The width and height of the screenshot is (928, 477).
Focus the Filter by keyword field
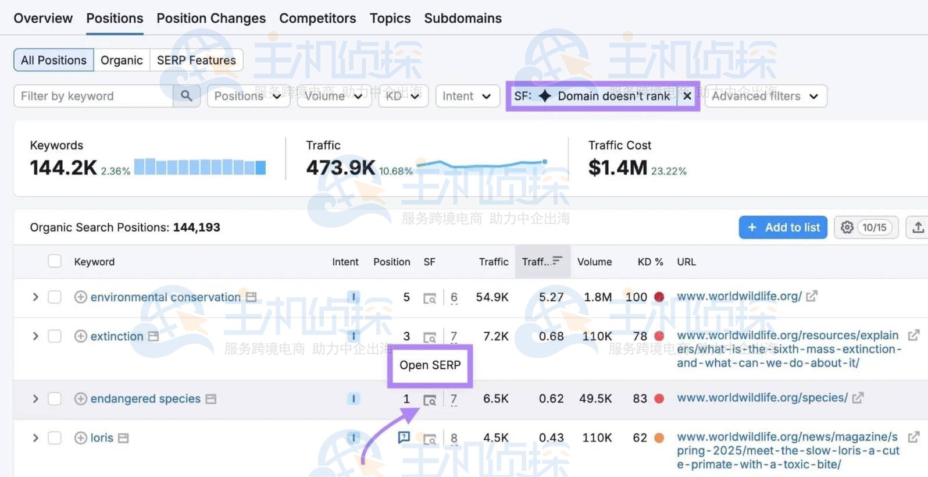[93, 96]
